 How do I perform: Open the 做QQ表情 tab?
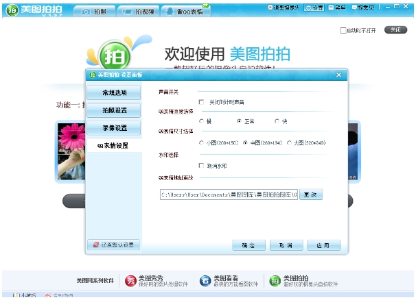(x=186, y=12)
